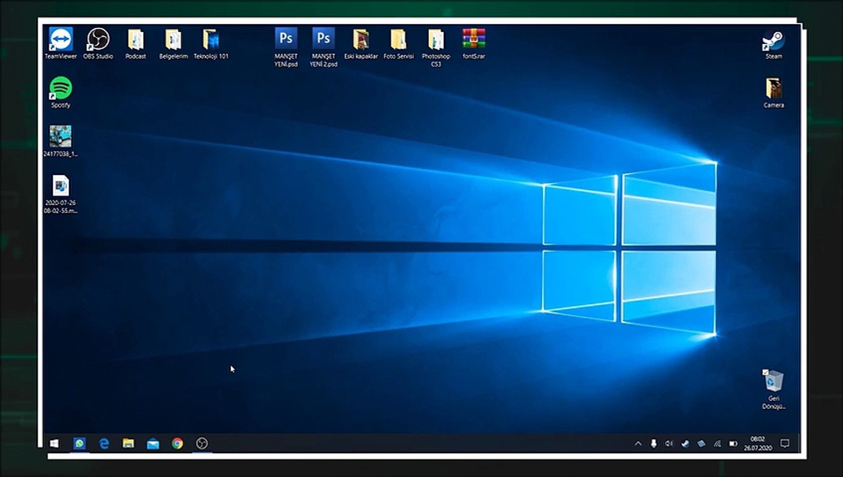Select the Eski kapaklar folder
The height and width of the screenshot is (477, 843).
coord(361,44)
